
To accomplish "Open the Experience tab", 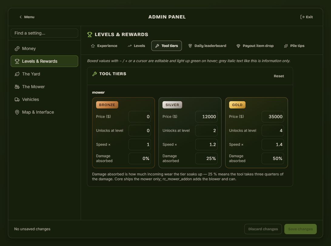I will 104,46.
